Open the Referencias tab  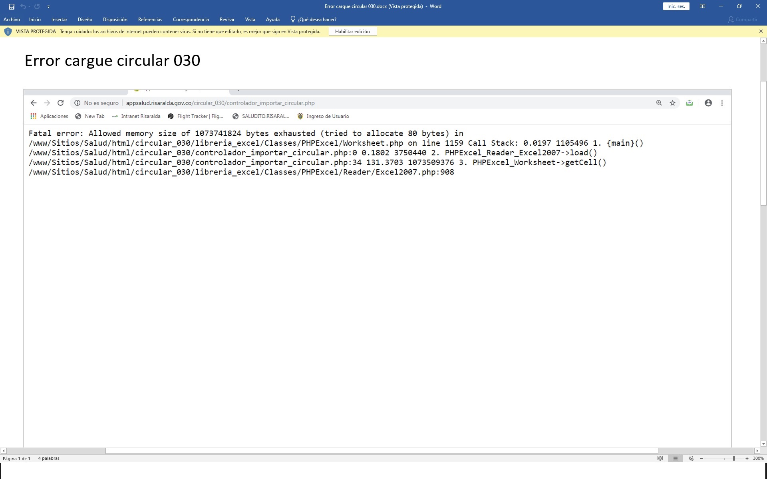(x=150, y=19)
